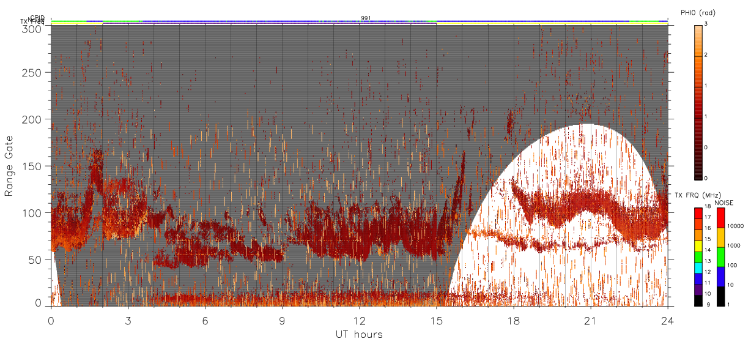Pick the cyan 12–13 MHz TX FRQ swatch
This screenshot has height=347, width=751.
pyautogui.click(x=698, y=267)
